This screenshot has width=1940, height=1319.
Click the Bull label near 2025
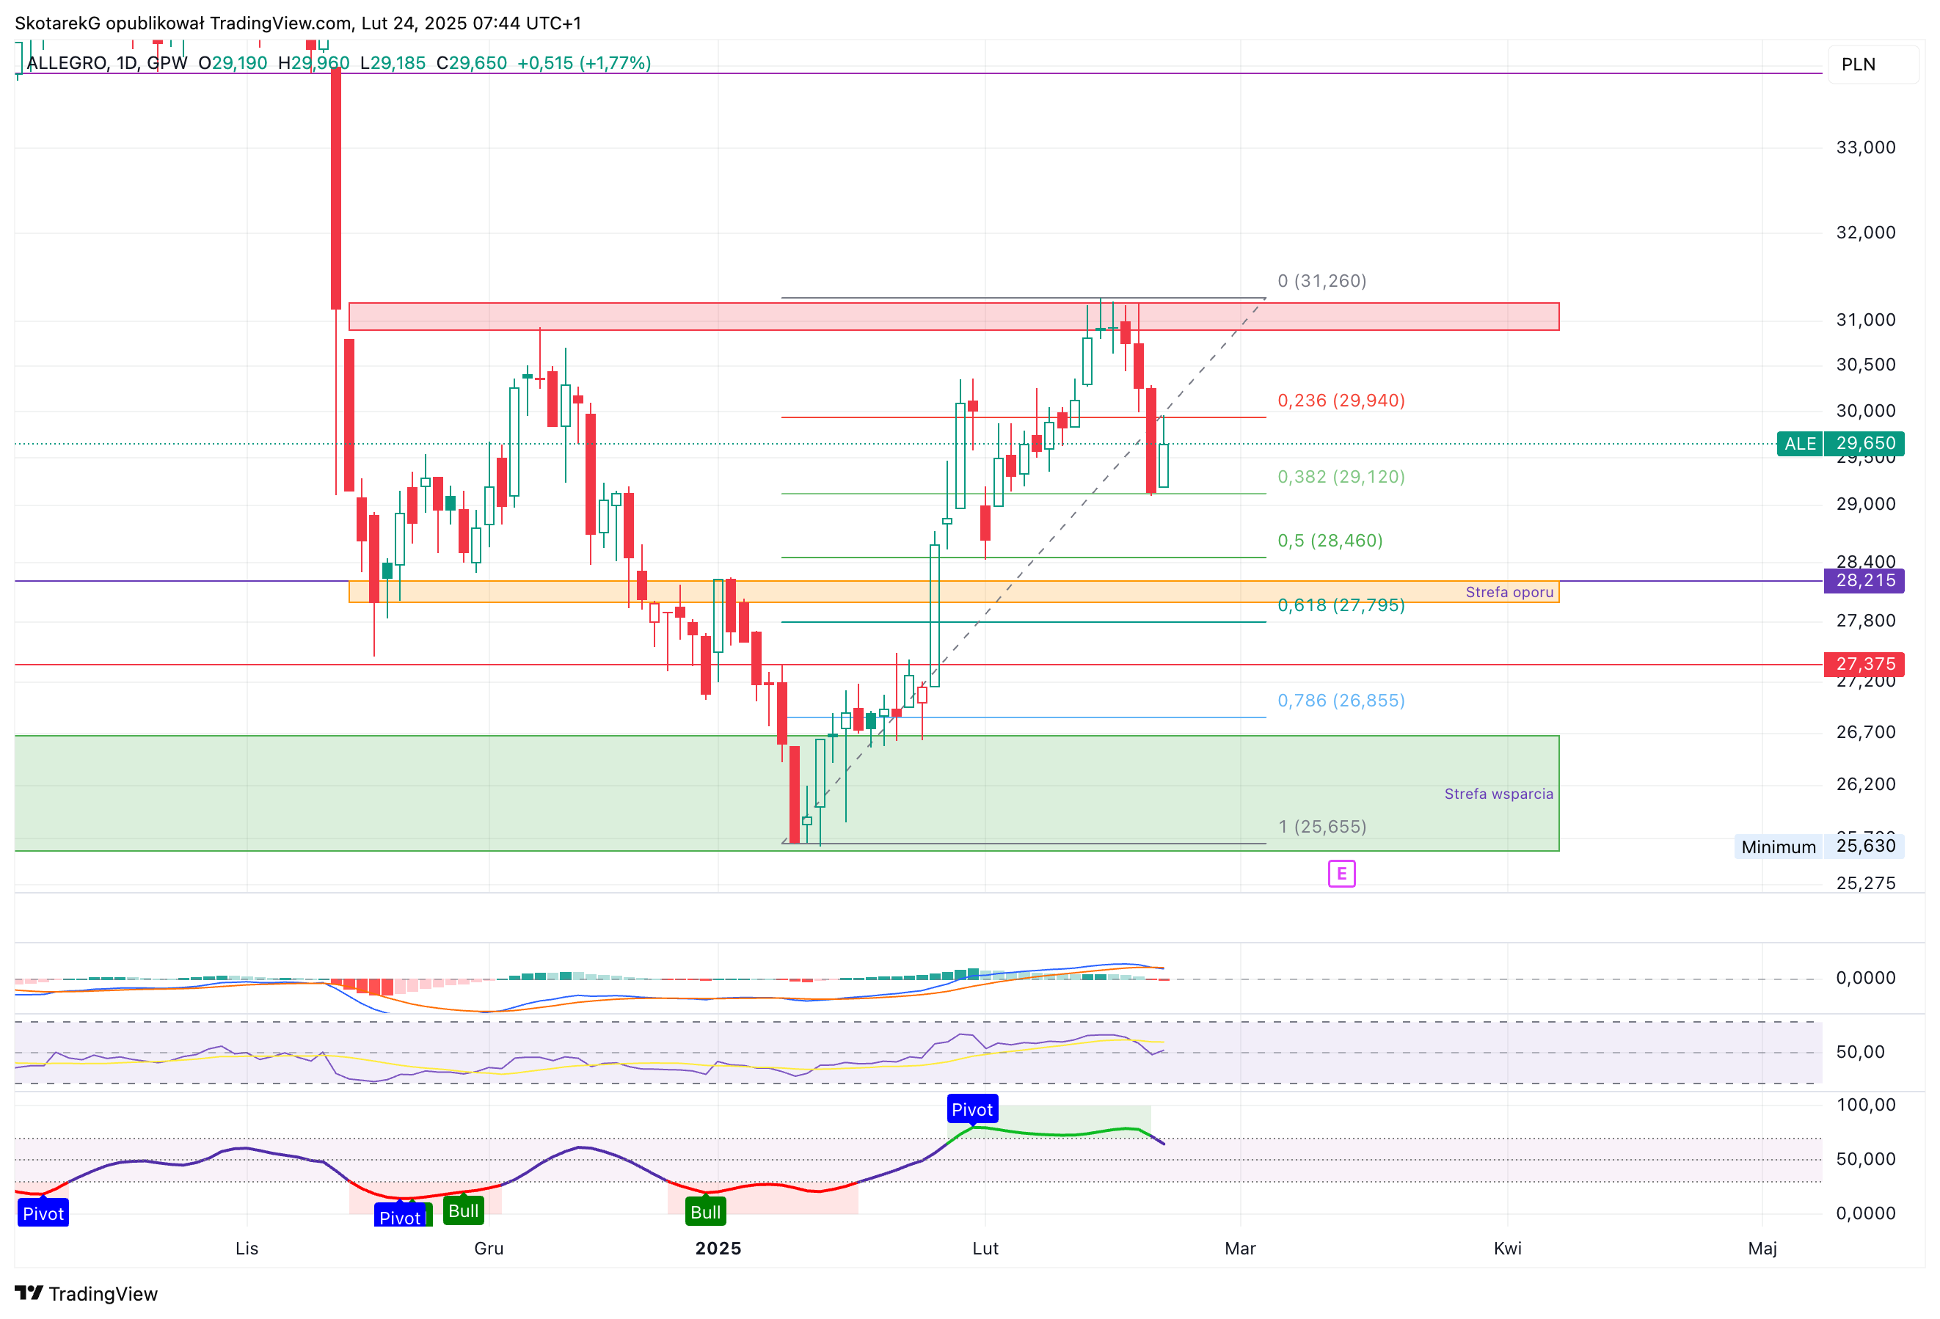[x=705, y=1212]
